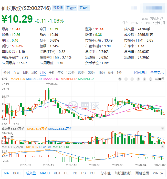Click the 5.01 low price marker

point(16,124)
